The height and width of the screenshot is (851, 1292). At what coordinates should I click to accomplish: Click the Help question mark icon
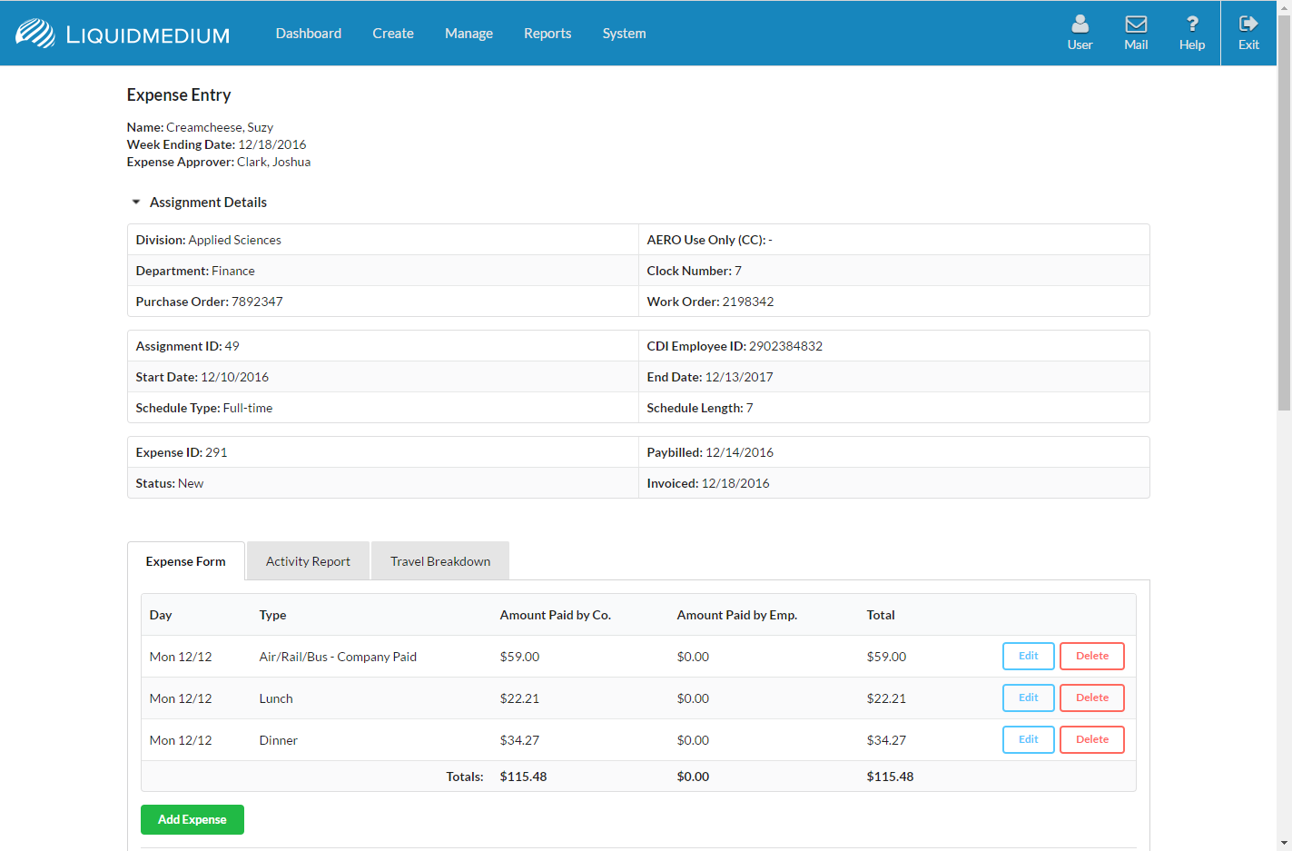[1192, 25]
